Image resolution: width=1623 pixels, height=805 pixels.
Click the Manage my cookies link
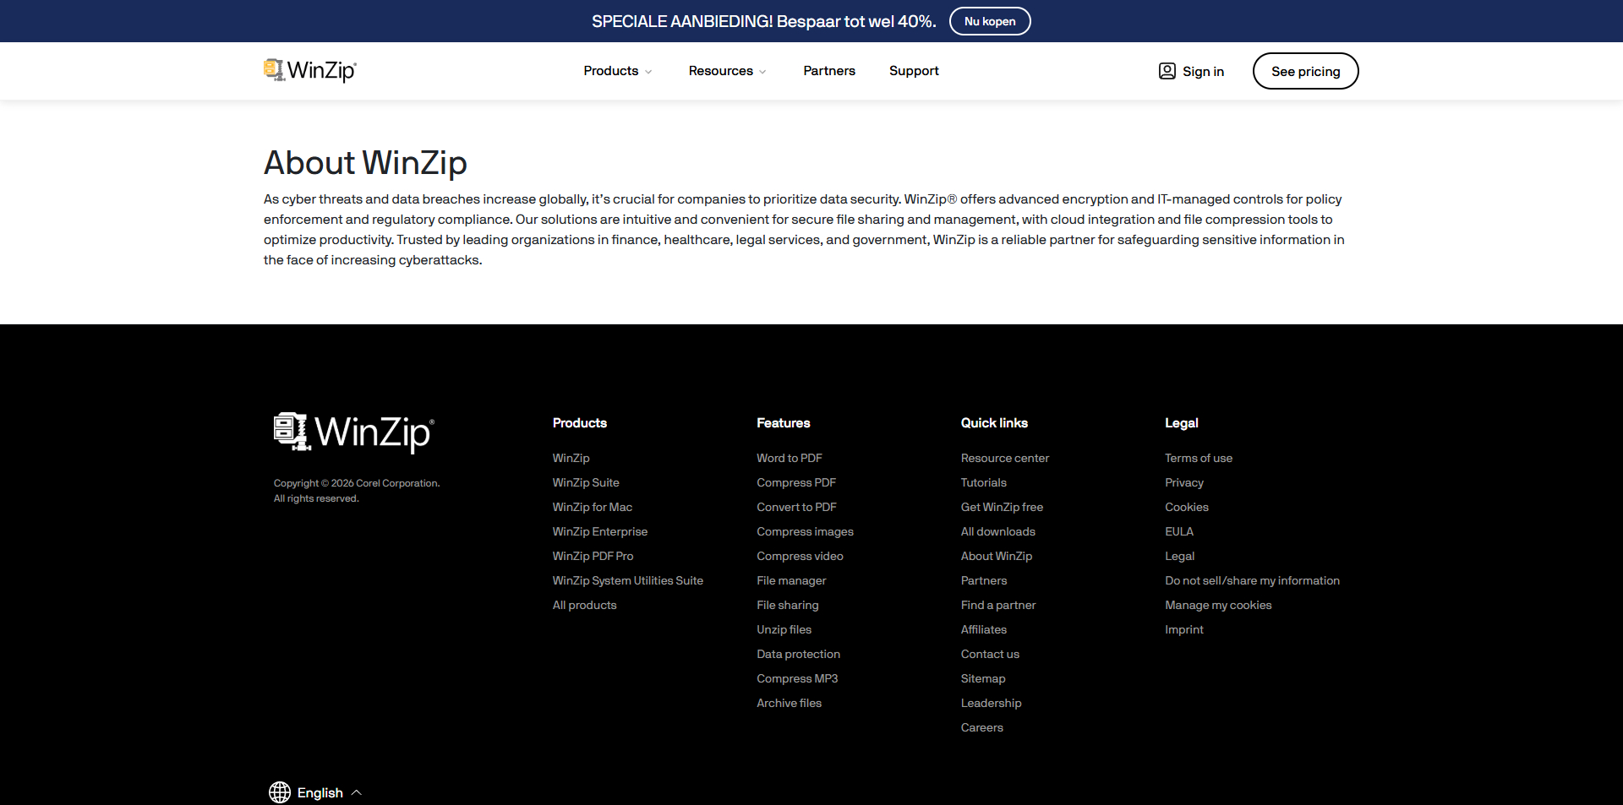[1217, 605]
